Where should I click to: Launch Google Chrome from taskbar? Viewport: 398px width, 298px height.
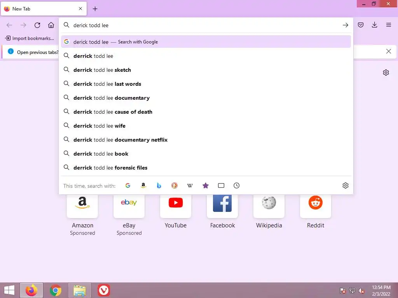(x=55, y=290)
